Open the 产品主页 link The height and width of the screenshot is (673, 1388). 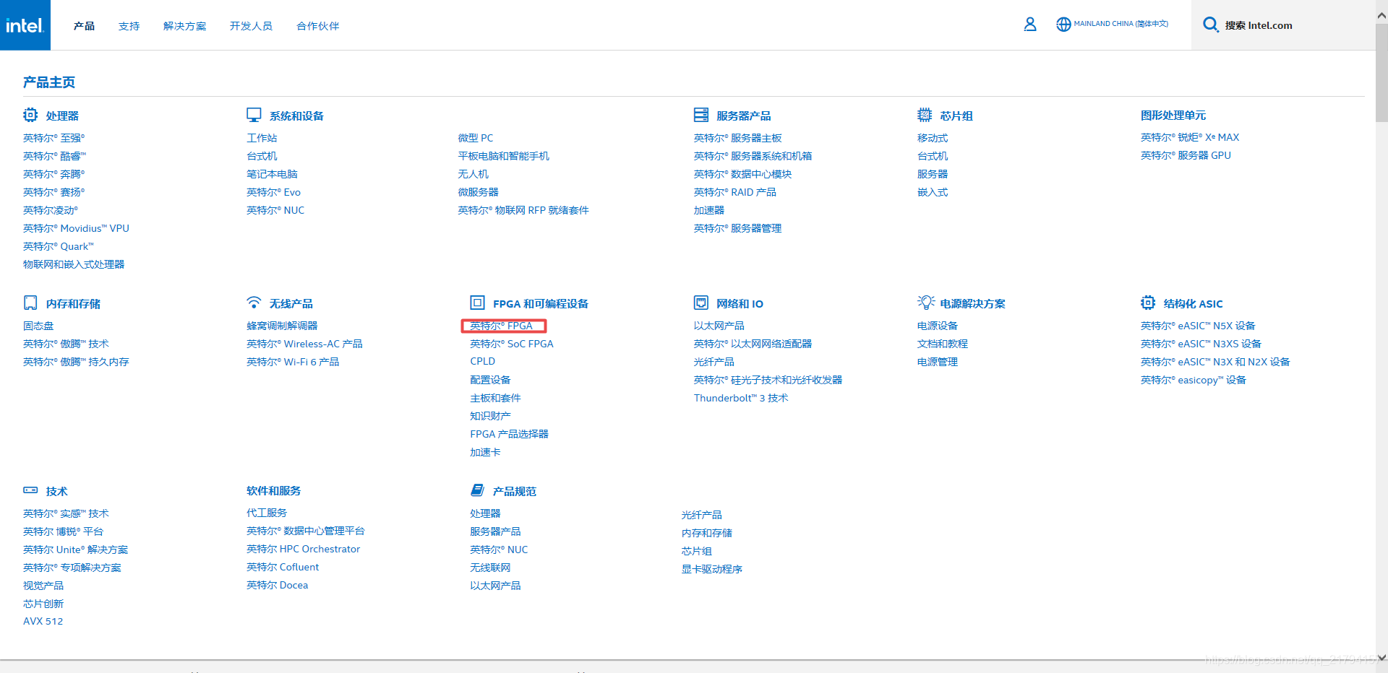pyautogui.click(x=49, y=82)
